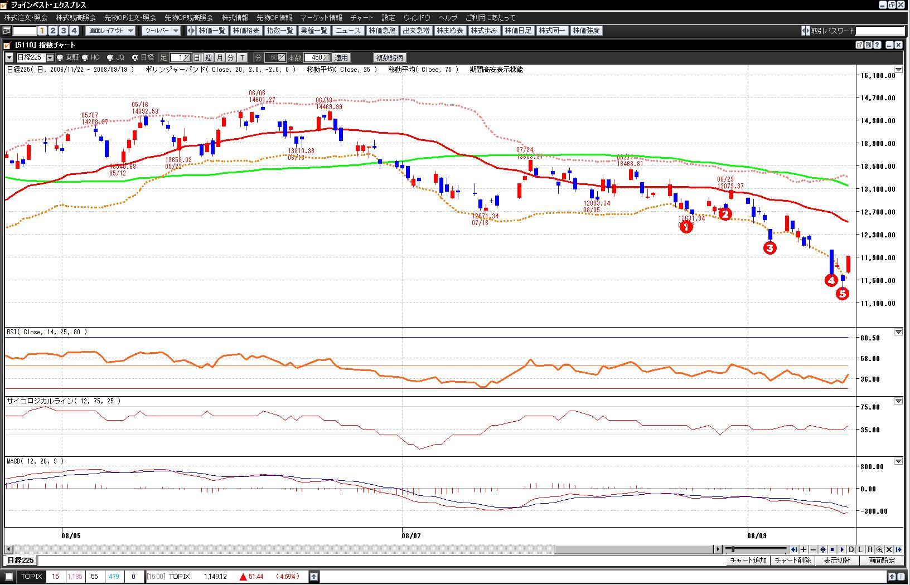Click the magnifier zoom icon in chart controls
This screenshot has height=585, width=910.
click(879, 549)
